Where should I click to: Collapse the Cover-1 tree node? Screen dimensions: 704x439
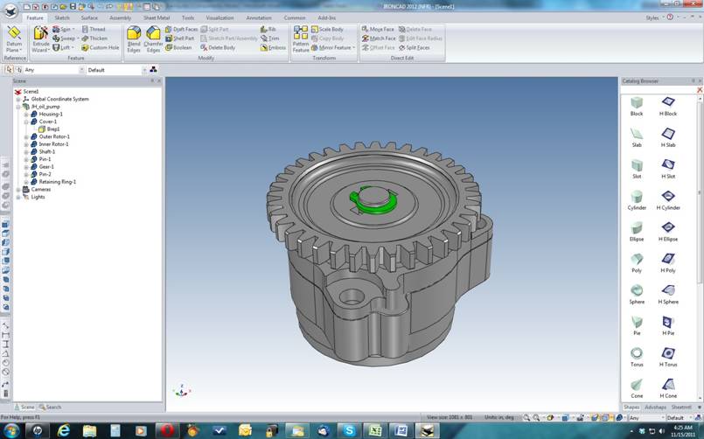point(26,122)
